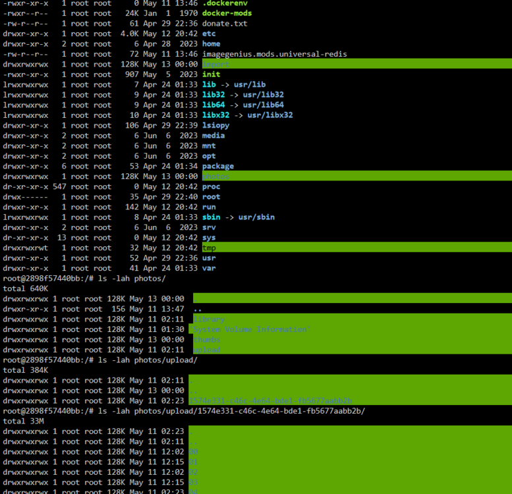This screenshot has height=494, width=512.
Task: Select the init executable name
Action: click(211, 74)
